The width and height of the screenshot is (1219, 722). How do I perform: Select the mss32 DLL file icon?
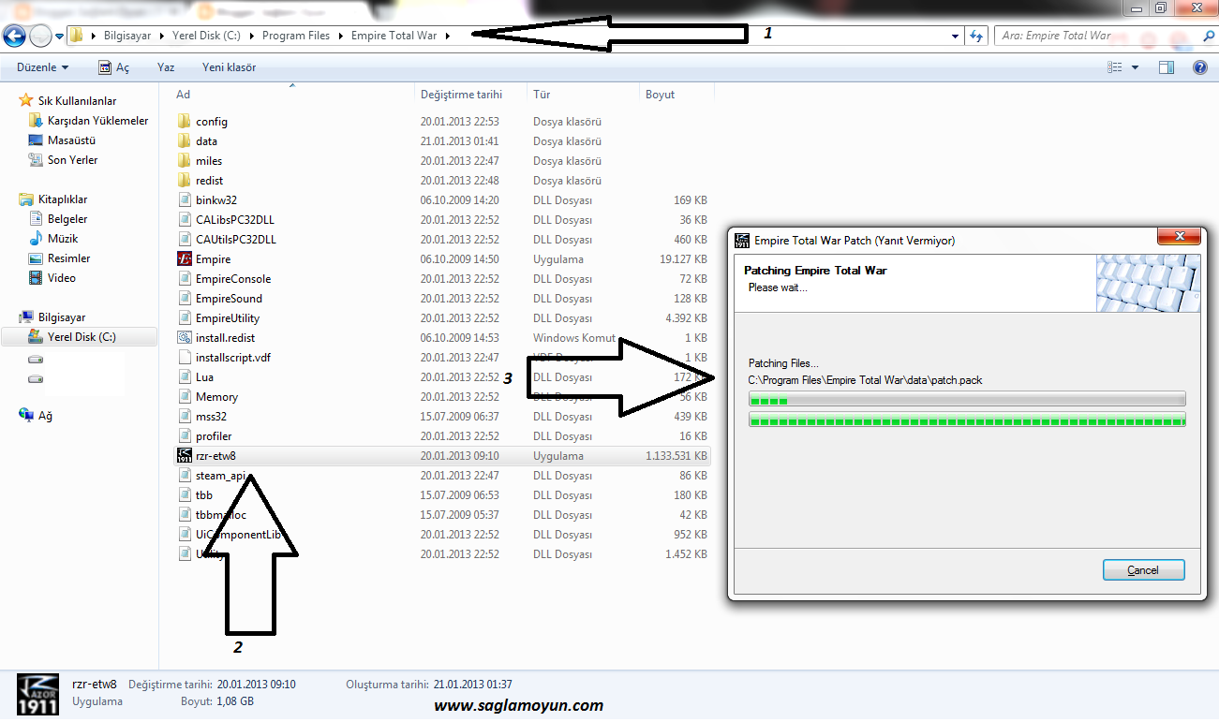pyautogui.click(x=184, y=416)
